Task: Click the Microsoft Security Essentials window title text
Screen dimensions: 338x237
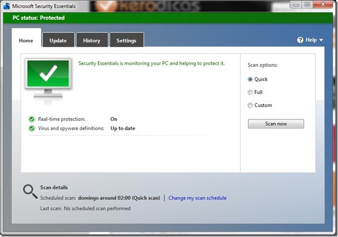Action: click(44, 6)
